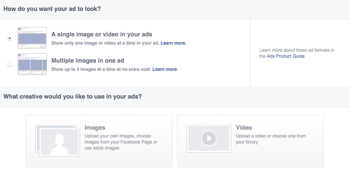Click "A single image or video in your ads" label
The height and width of the screenshot is (172, 350).
point(101,34)
